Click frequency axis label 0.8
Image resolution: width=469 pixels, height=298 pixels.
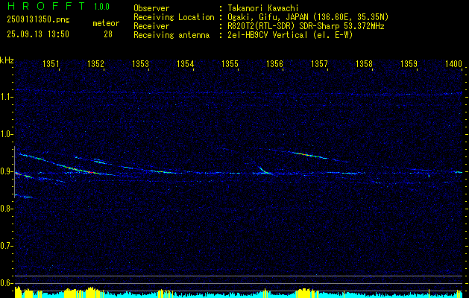click(x=6, y=209)
